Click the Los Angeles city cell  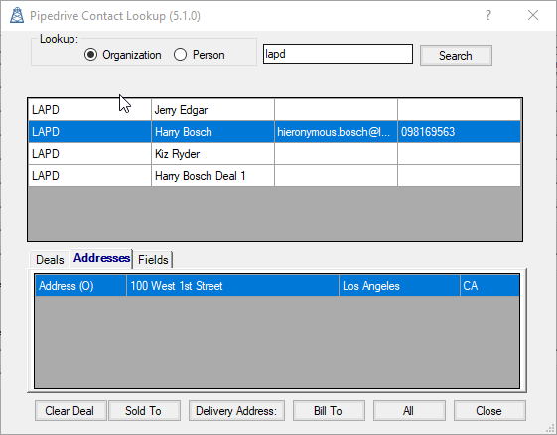point(400,285)
